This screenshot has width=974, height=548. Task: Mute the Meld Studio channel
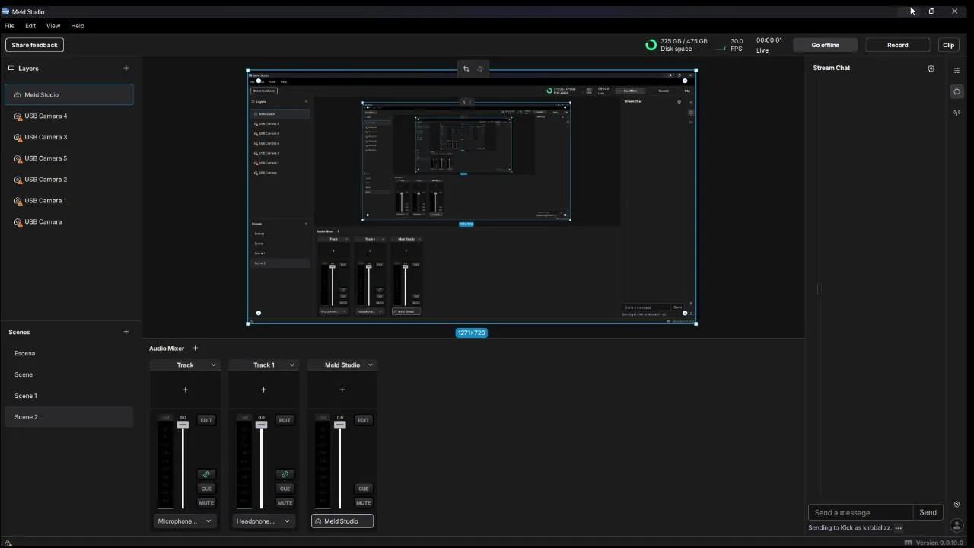(363, 502)
